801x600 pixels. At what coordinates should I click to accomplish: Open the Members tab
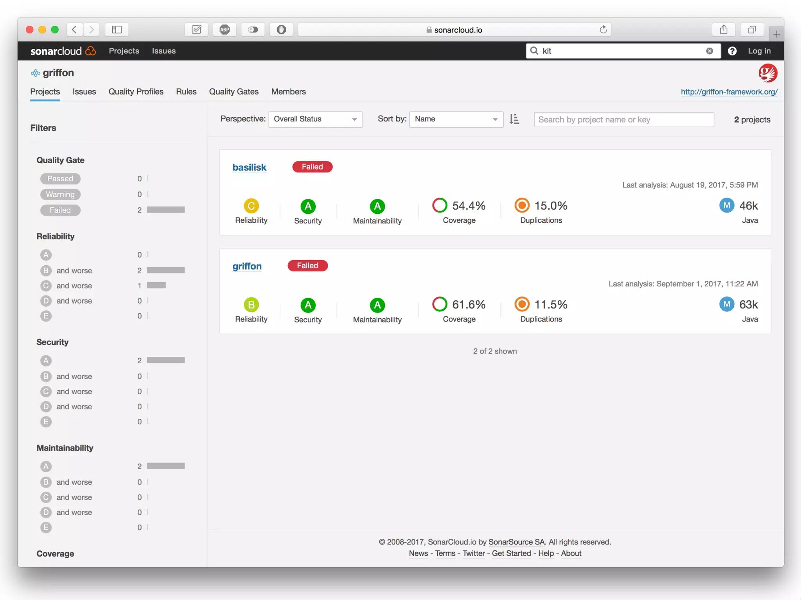288,92
